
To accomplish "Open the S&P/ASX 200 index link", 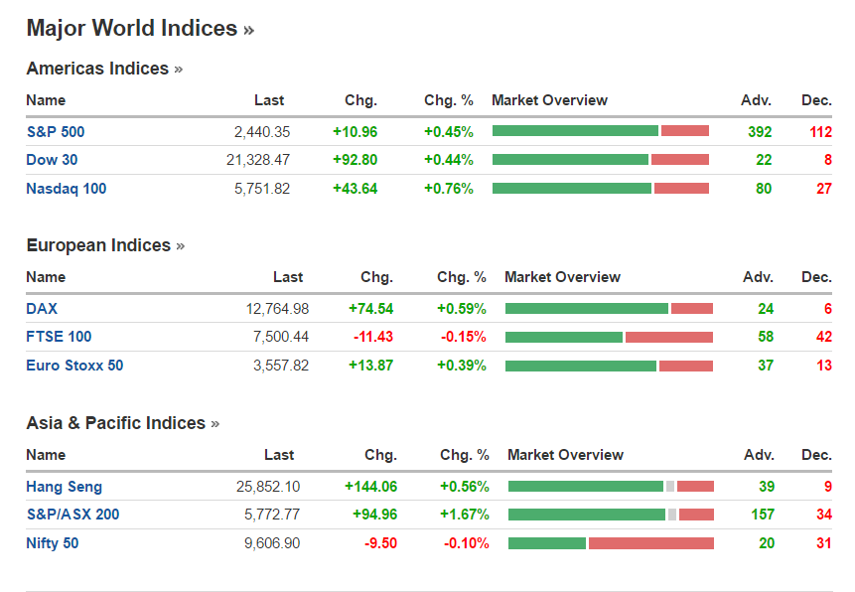I will coord(72,515).
